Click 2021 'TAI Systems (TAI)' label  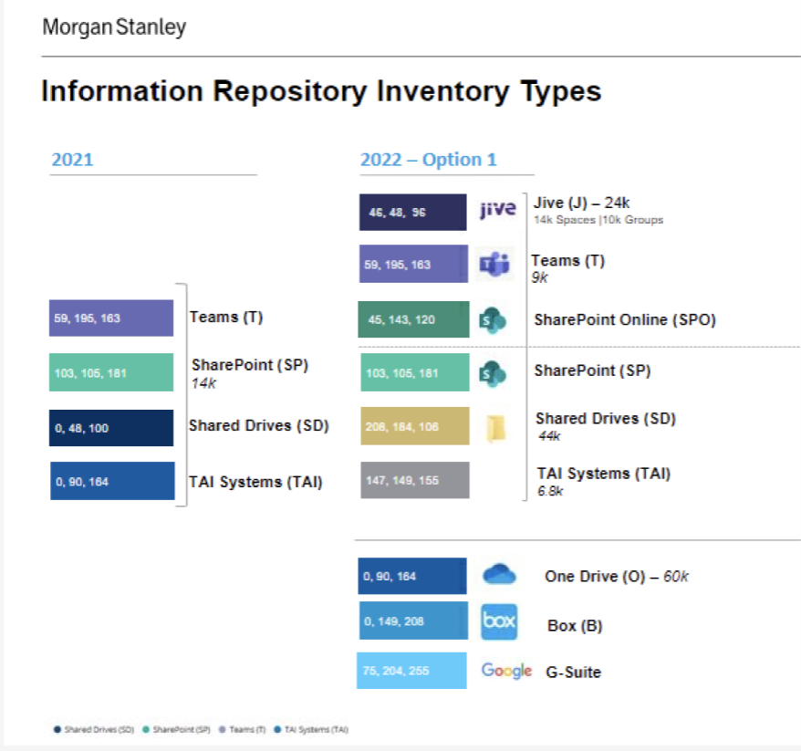pos(255,482)
